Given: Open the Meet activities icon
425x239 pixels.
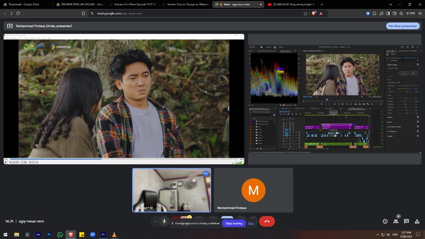Looking at the screenshot, I should (x=417, y=221).
